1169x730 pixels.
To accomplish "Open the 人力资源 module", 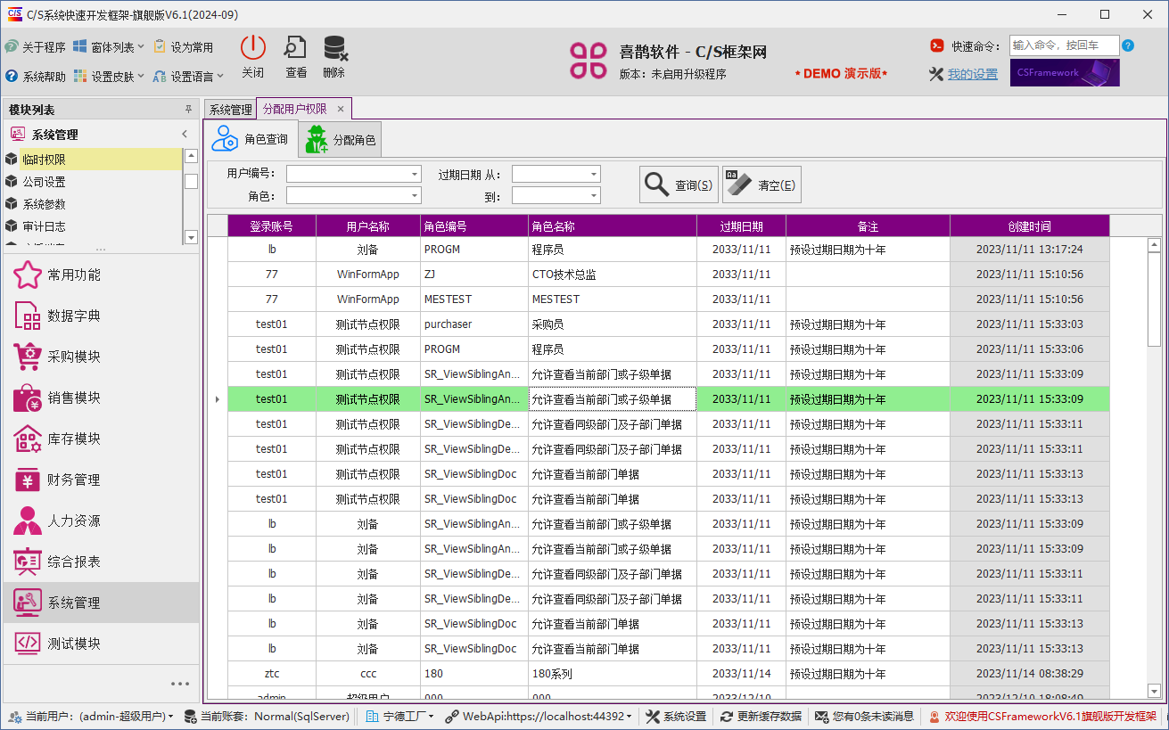I will (101, 521).
